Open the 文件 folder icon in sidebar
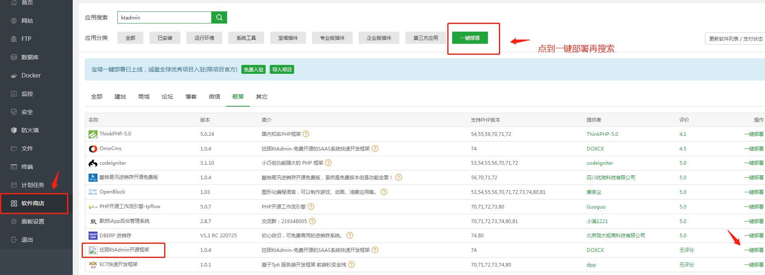The width and height of the screenshot is (765, 275). [14, 148]
